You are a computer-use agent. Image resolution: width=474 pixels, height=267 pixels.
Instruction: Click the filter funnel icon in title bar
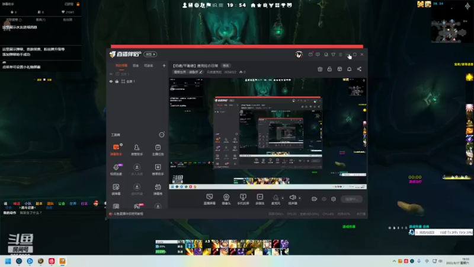tap(333, 55)
